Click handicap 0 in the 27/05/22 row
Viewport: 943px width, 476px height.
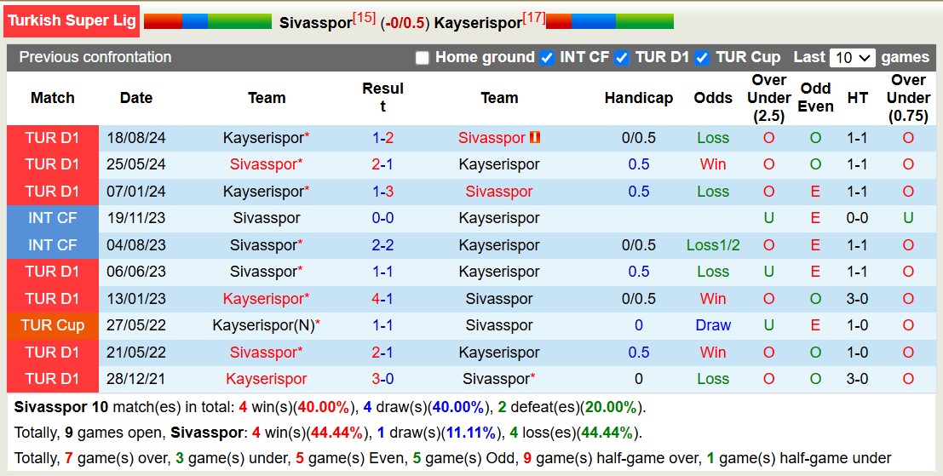click(x=638, y=325)
